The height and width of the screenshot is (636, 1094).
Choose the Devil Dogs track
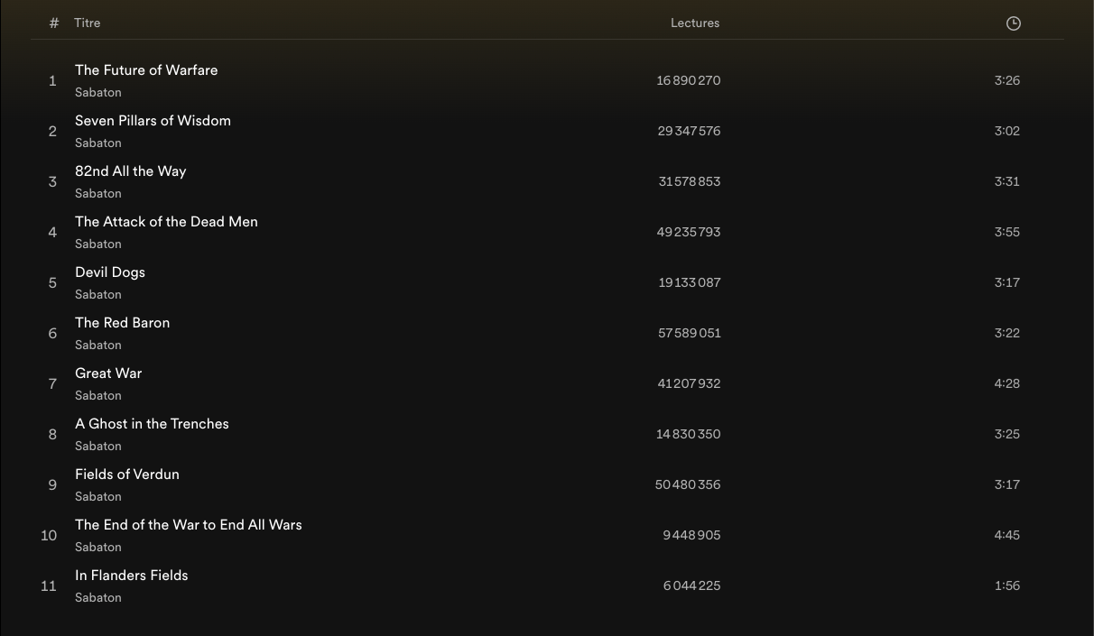tap(110, 272)
